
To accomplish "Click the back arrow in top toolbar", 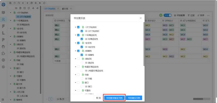I will pos(23,3).
